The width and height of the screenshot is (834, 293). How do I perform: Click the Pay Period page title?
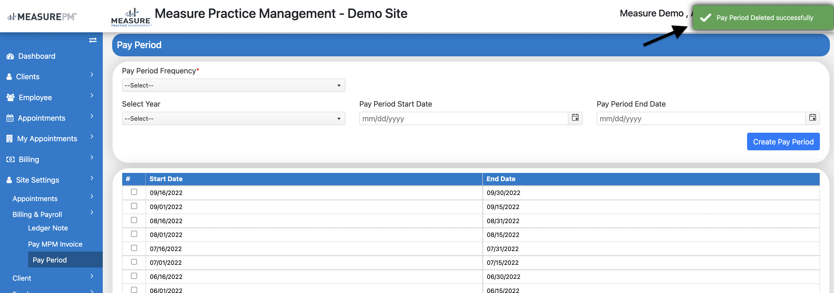tap(139, 45)
